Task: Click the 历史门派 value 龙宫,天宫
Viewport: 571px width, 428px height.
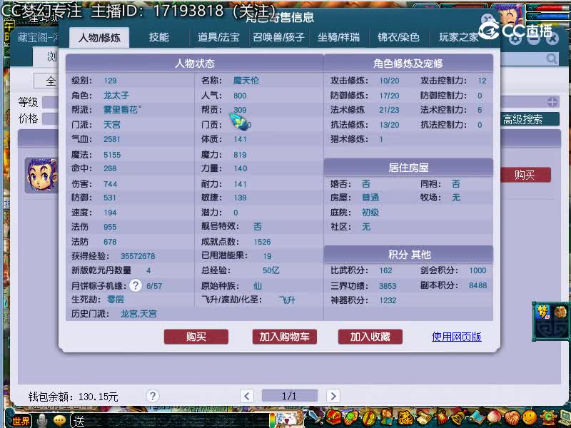Action: [138, 314]
